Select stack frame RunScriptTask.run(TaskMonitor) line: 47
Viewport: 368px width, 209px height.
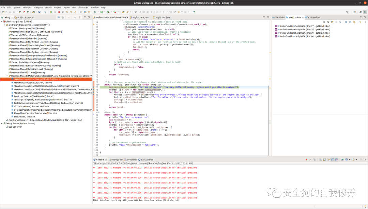(x=33, y=96)
